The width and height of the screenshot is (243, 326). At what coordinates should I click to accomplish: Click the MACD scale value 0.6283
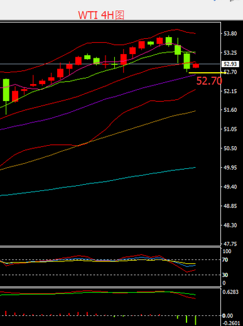point(230,292)
